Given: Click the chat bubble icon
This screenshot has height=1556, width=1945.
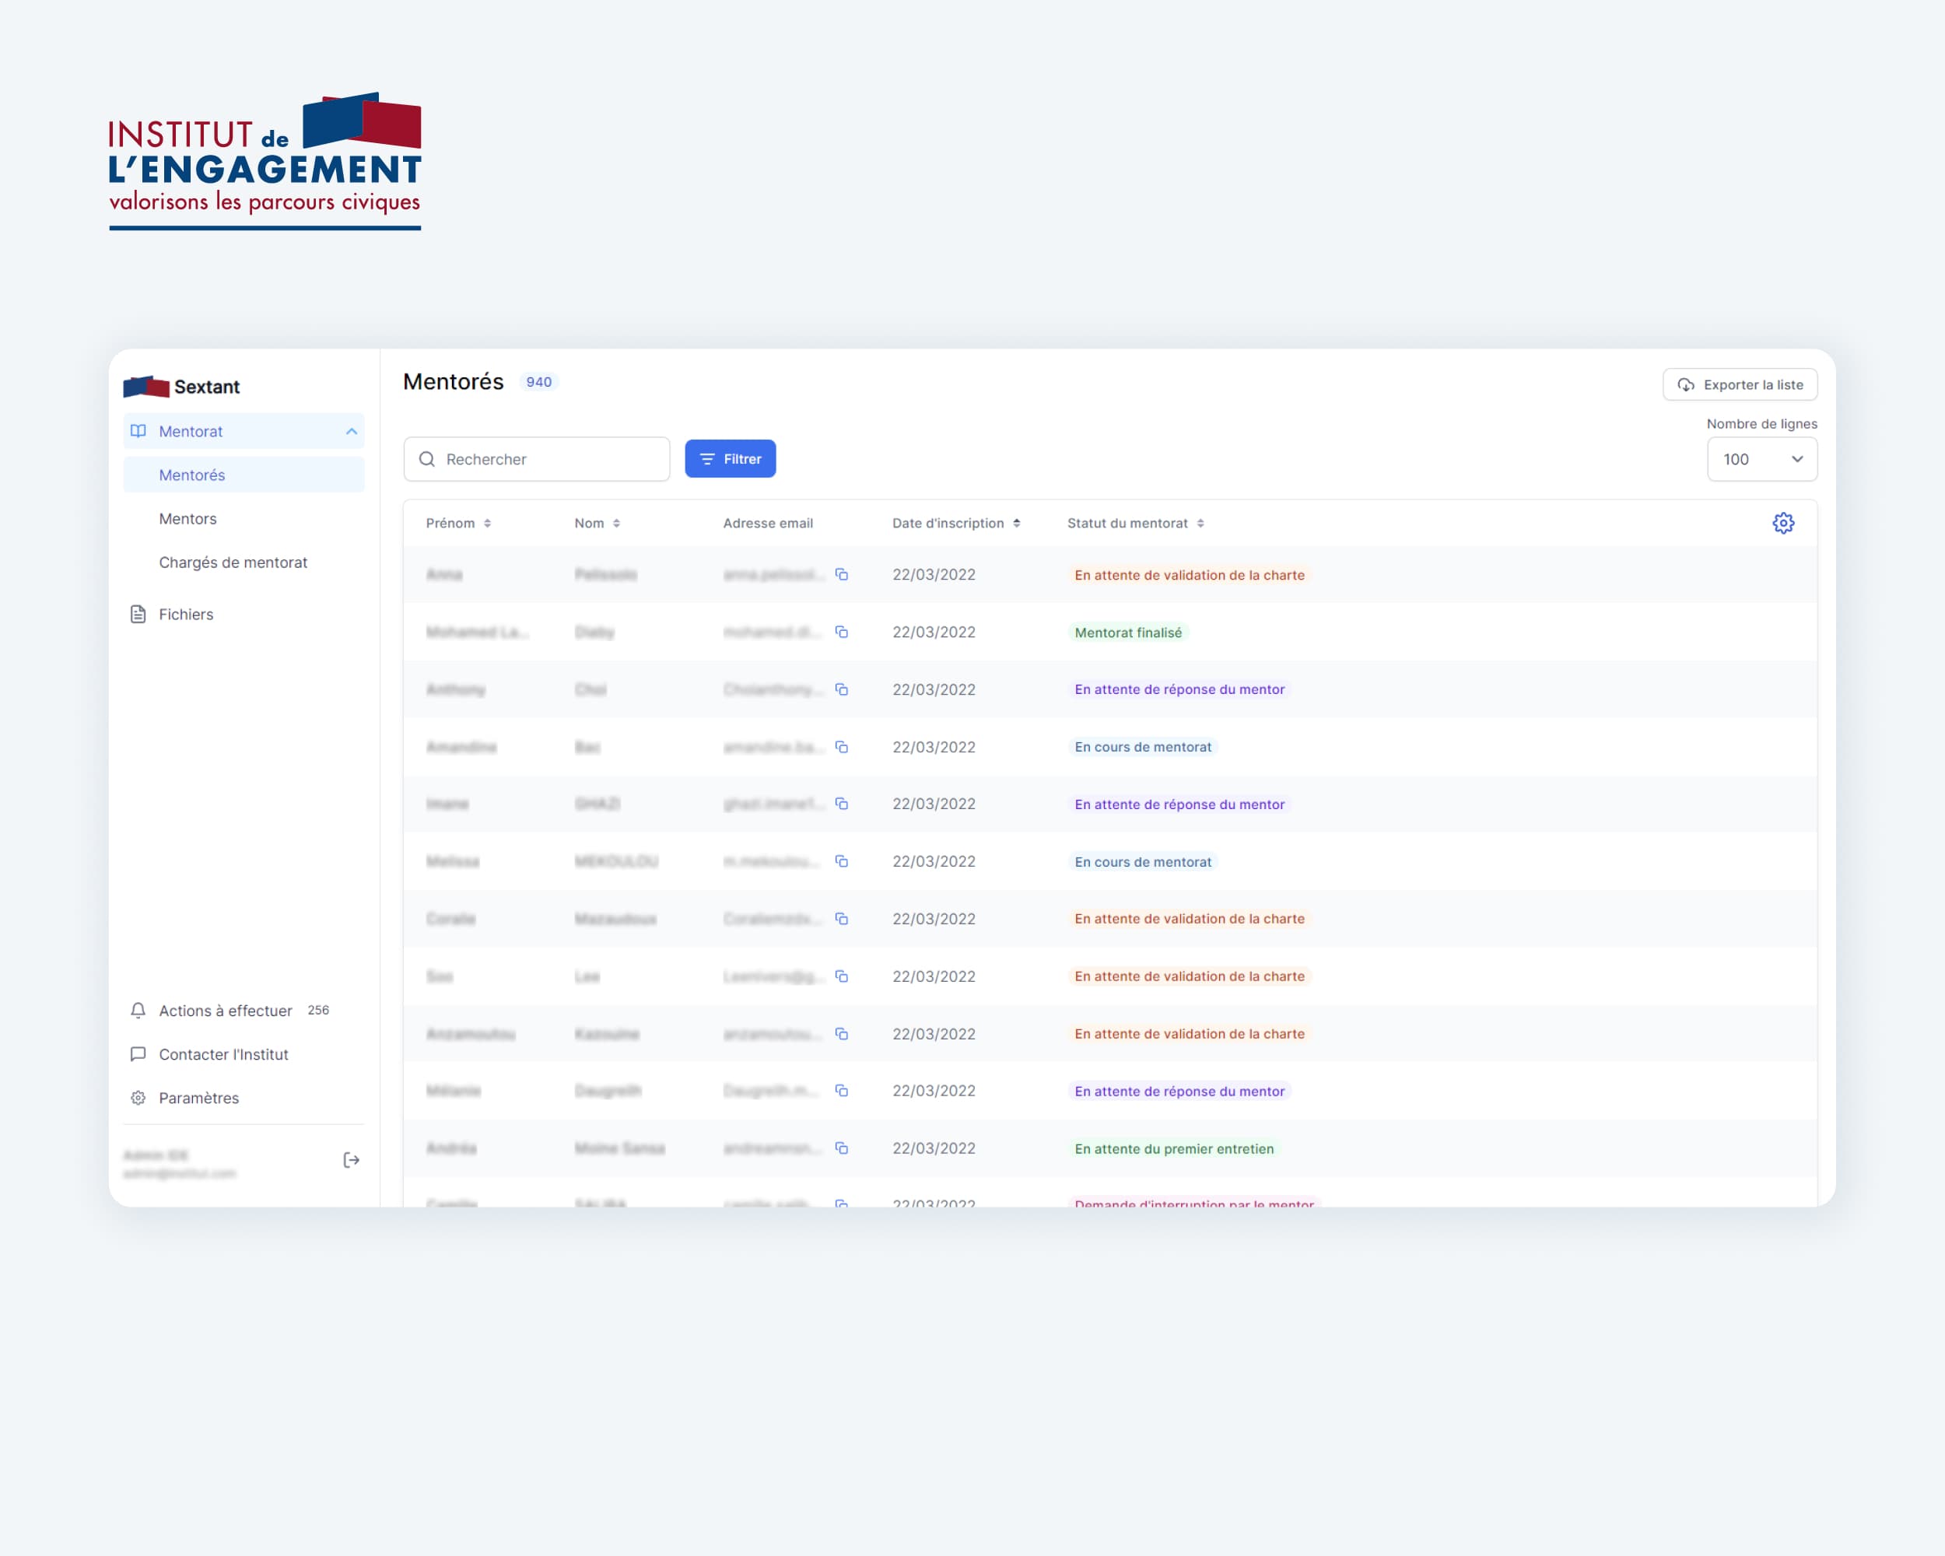Looking at the screenshot, I should point(138,1054).
